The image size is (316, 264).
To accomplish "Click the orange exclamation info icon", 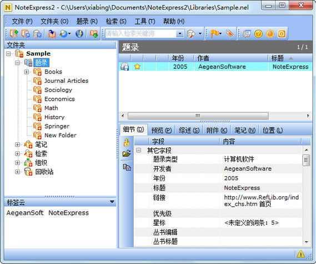I will (270, 34).
